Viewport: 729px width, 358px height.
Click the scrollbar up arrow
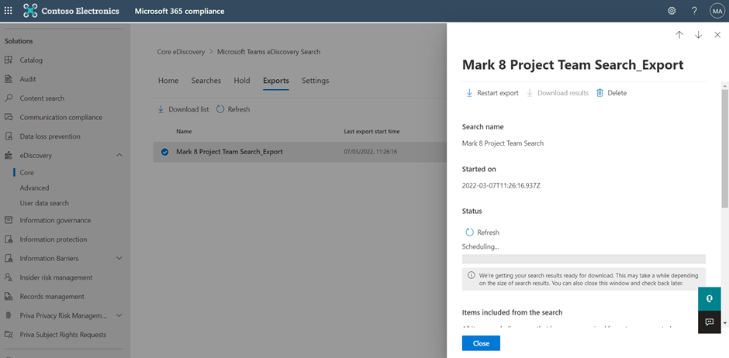coord(725,85)
